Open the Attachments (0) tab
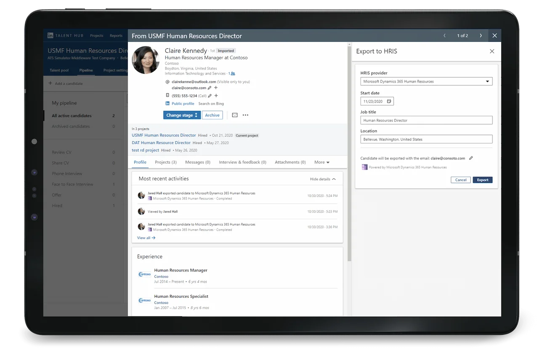The width and height of the screenshot is (547, 358). [290, 162]
